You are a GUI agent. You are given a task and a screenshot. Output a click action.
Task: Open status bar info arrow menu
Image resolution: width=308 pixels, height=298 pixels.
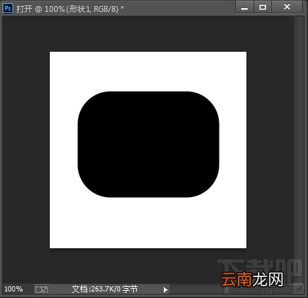pos(166,289)
